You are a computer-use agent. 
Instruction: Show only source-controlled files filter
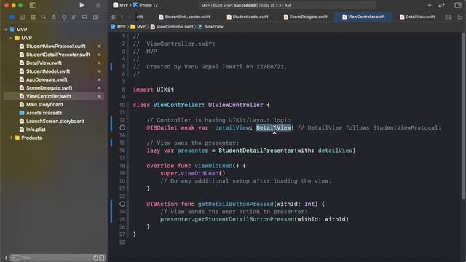pos(102,258)
